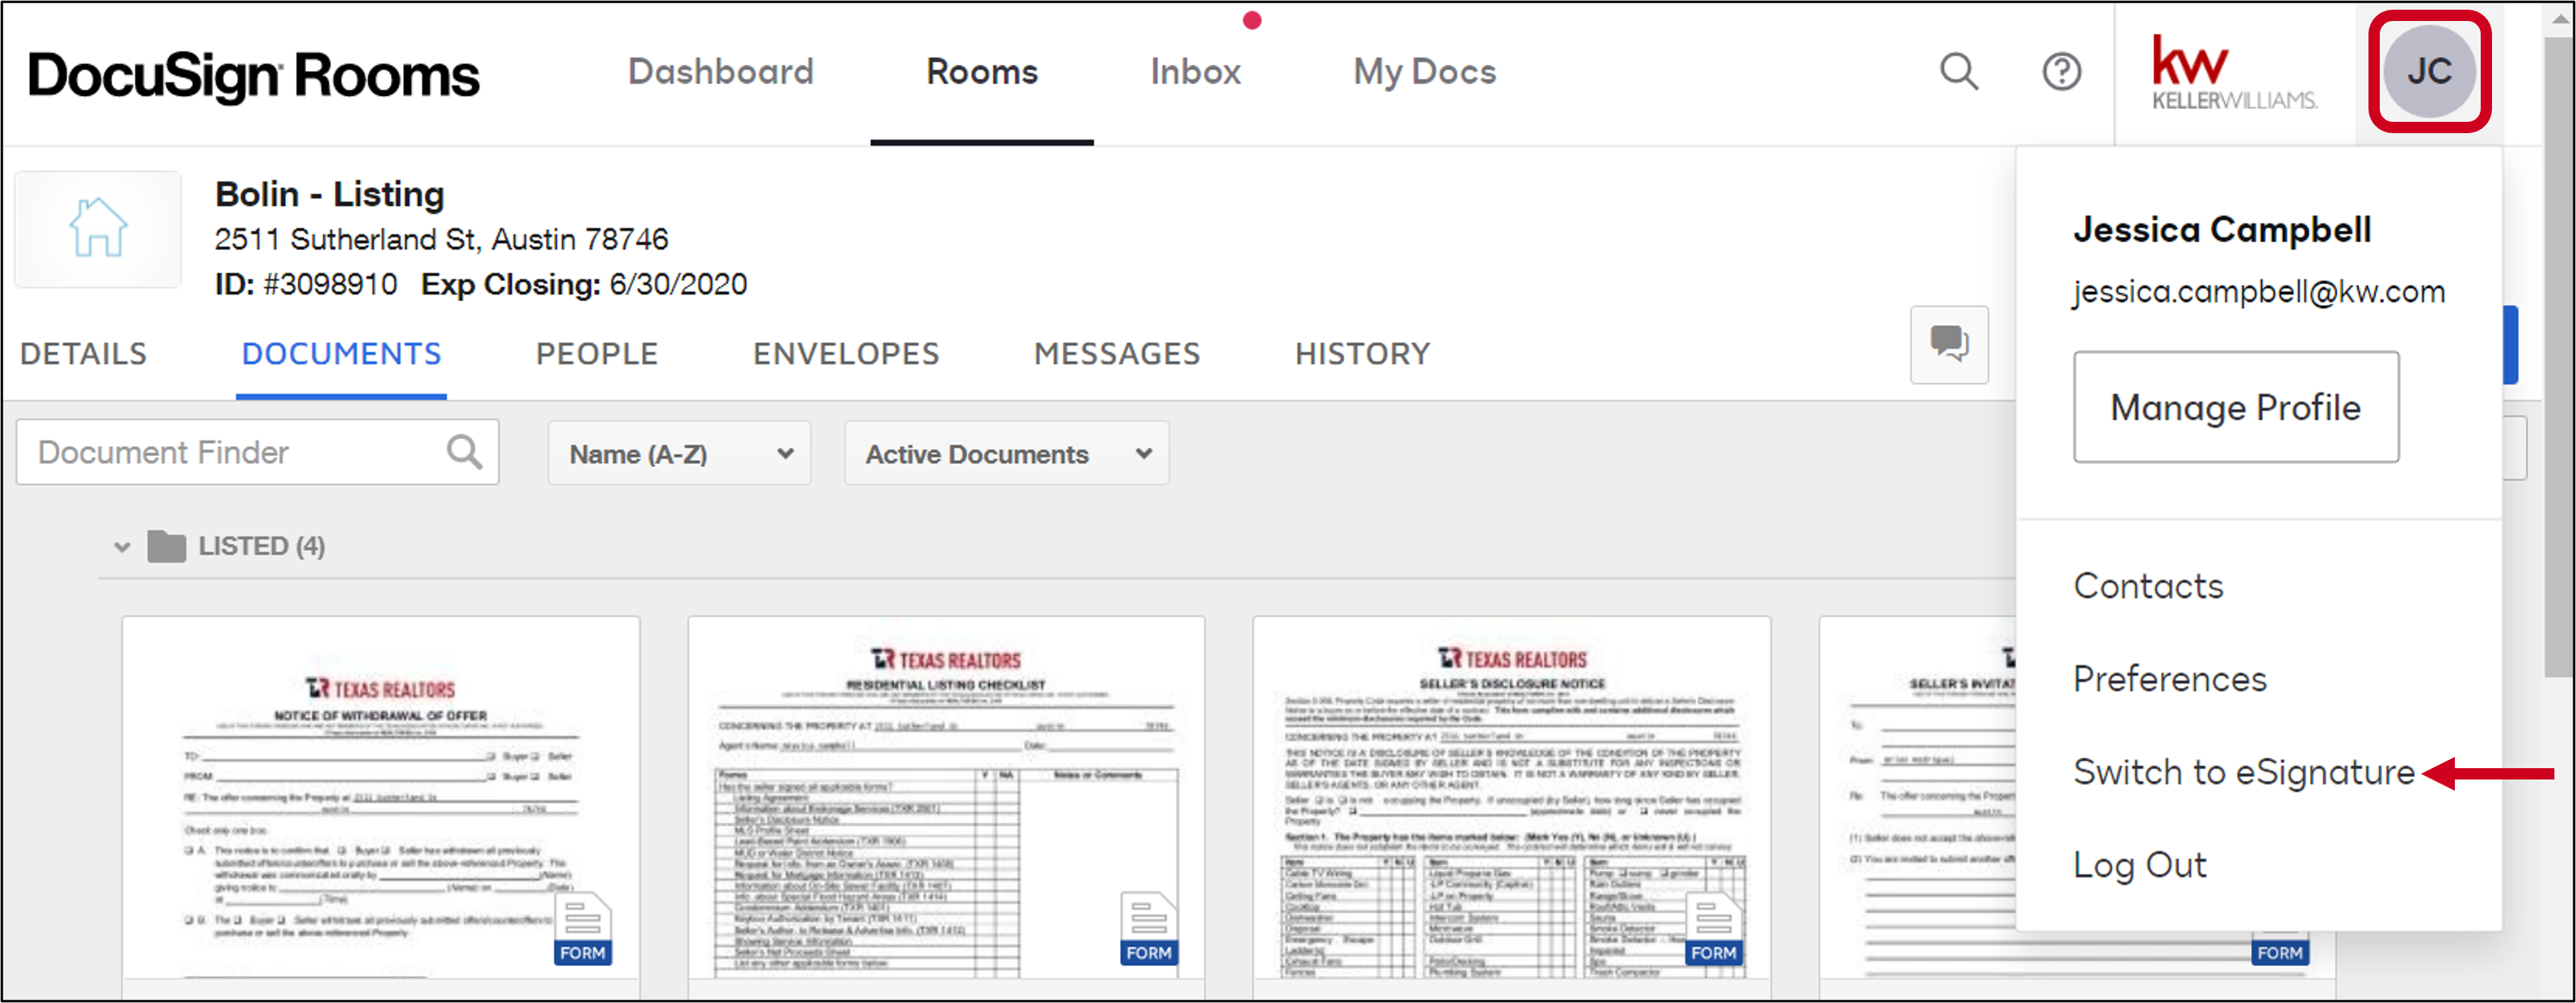The image size is (2576, 1003).
Task: Click the address 2511 Sutherland St text
Action: [x=441, y=240]
